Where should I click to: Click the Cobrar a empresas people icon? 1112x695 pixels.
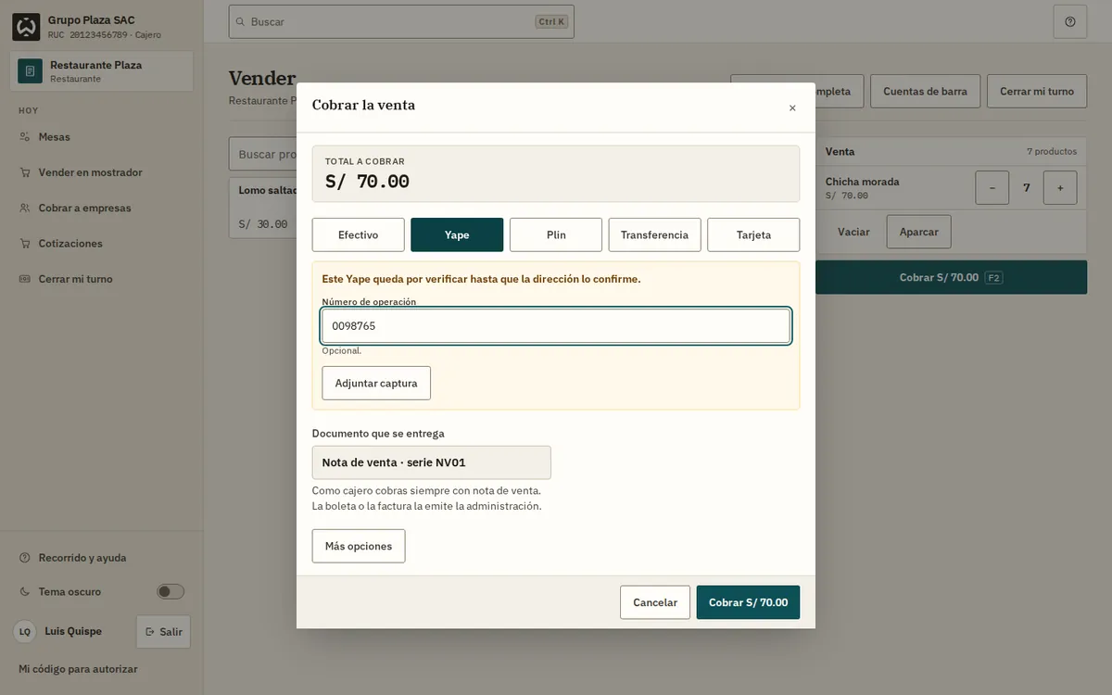(25, 208)
